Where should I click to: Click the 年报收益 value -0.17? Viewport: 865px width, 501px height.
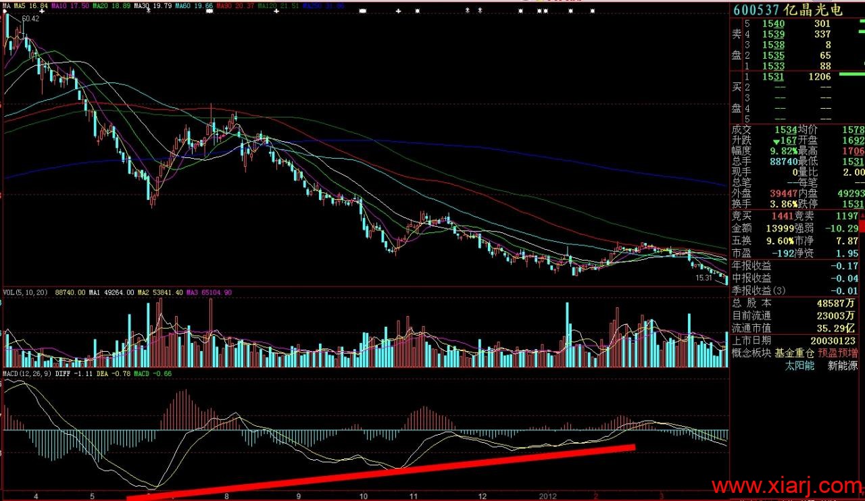click(x=843, y=266)
